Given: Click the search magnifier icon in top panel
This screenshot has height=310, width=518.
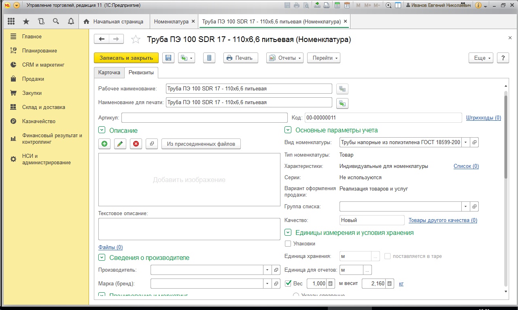Looking at the screenshot, I should [x=56, y=21].
